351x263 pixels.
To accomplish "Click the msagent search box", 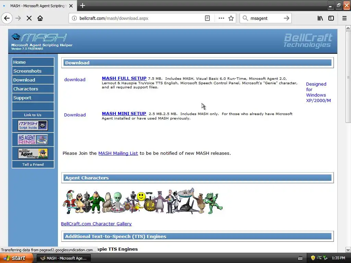I will pyautogui.click(x=265, y=18).
